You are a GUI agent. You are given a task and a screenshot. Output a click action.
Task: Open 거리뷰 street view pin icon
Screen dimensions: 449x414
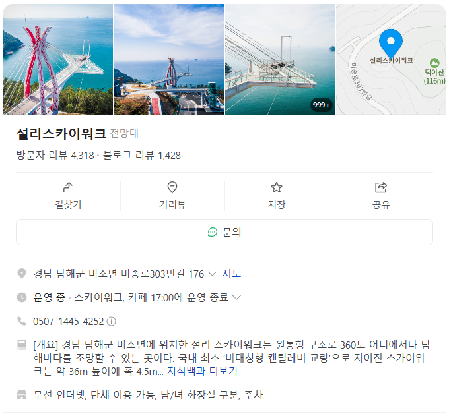[172, 187]
